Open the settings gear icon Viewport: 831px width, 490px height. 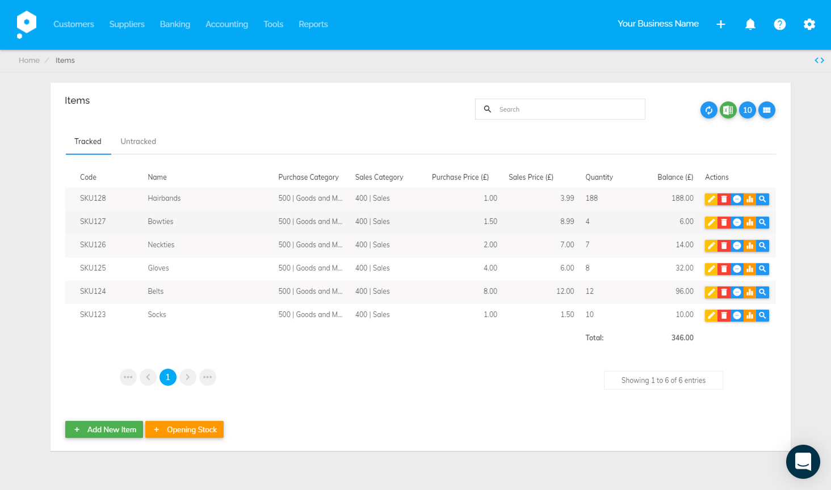pyautogui.click(x=809, y=24)
